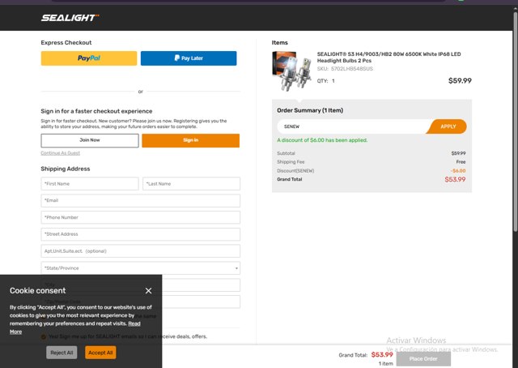Focus the First Name field

[x=90, y=184]
